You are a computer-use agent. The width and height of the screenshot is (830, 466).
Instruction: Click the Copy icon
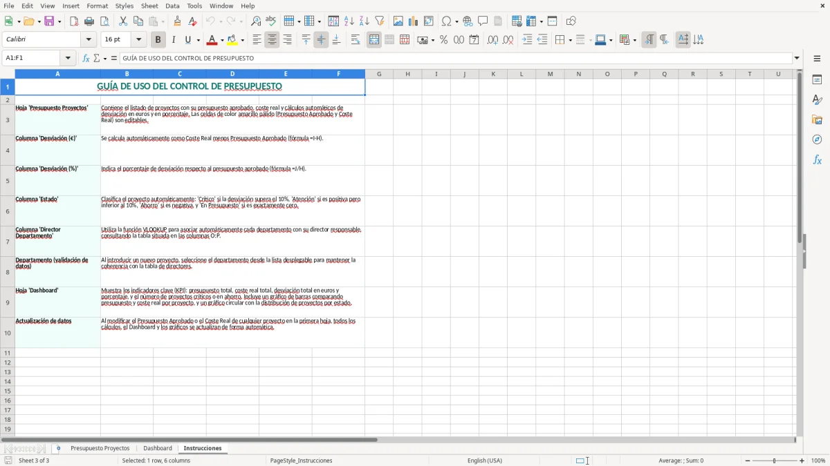pos(138,21)
